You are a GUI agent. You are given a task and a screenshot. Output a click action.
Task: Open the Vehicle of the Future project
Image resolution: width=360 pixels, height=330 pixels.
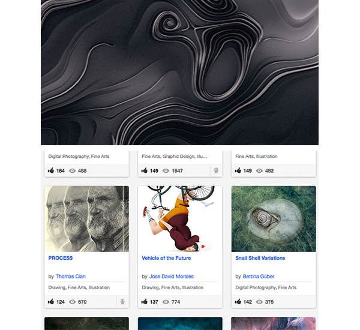pos(166,258)
